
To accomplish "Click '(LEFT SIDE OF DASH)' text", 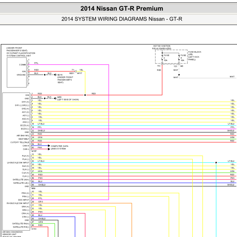I will tap(68, 100).
